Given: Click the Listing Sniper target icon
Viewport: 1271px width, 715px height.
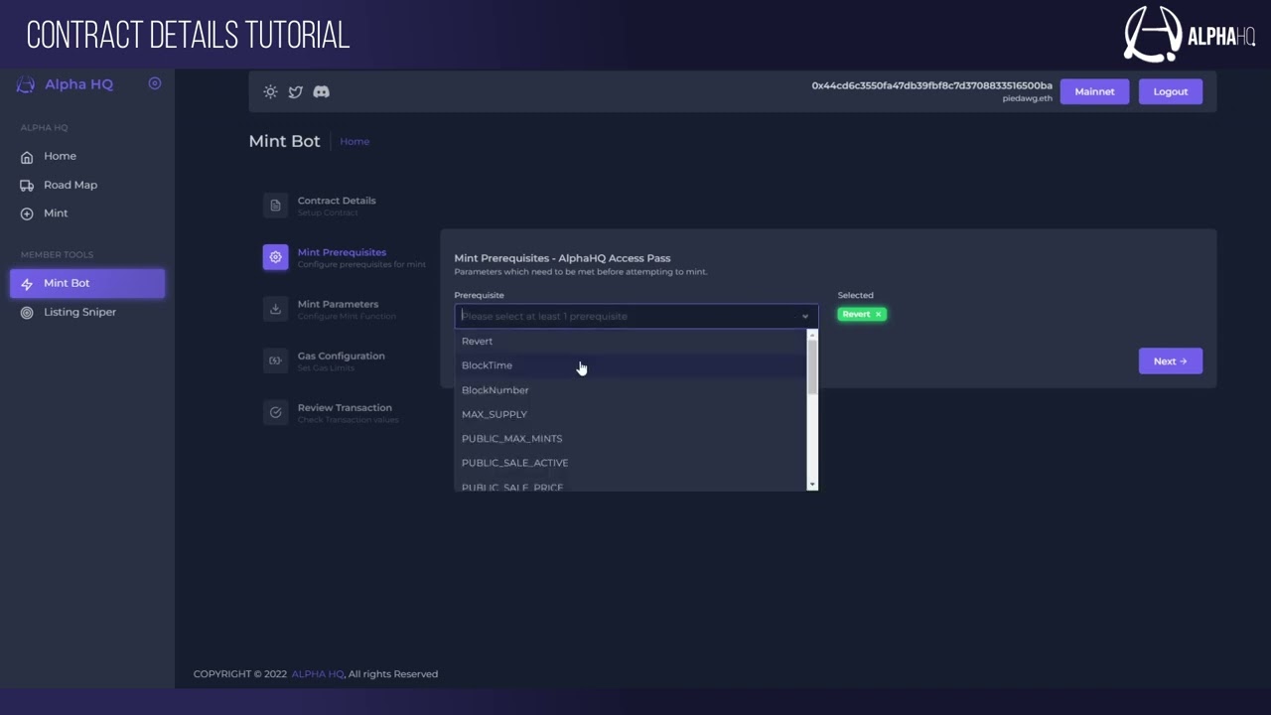Looking at the screenshot, I should (27, 313).
